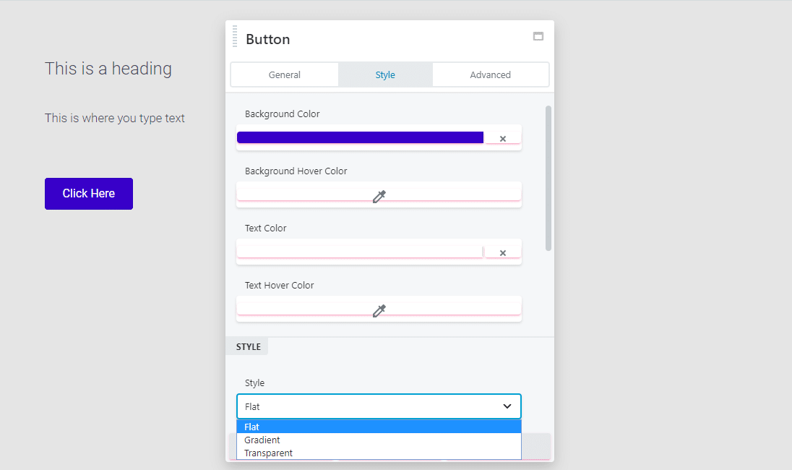Clear the Background Color using its X icon
792x470 pixels.
pyautogui.click(x=502, y=137)
